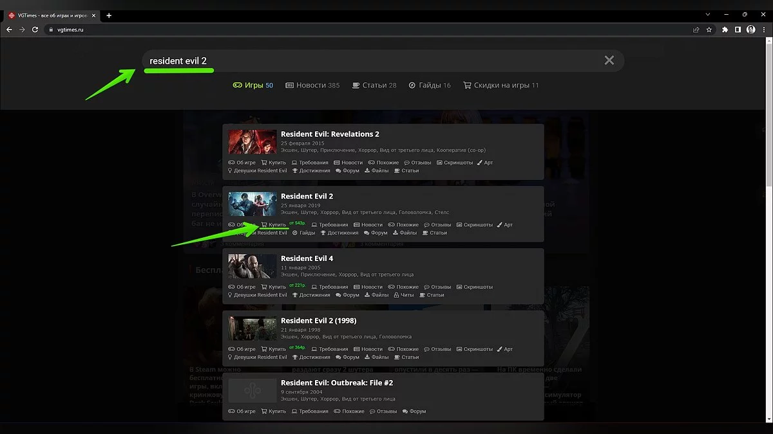Viewport: 773px width, 434px height.
Task: Open the Chrome three-dot menu
Action: tap(763, 30)
